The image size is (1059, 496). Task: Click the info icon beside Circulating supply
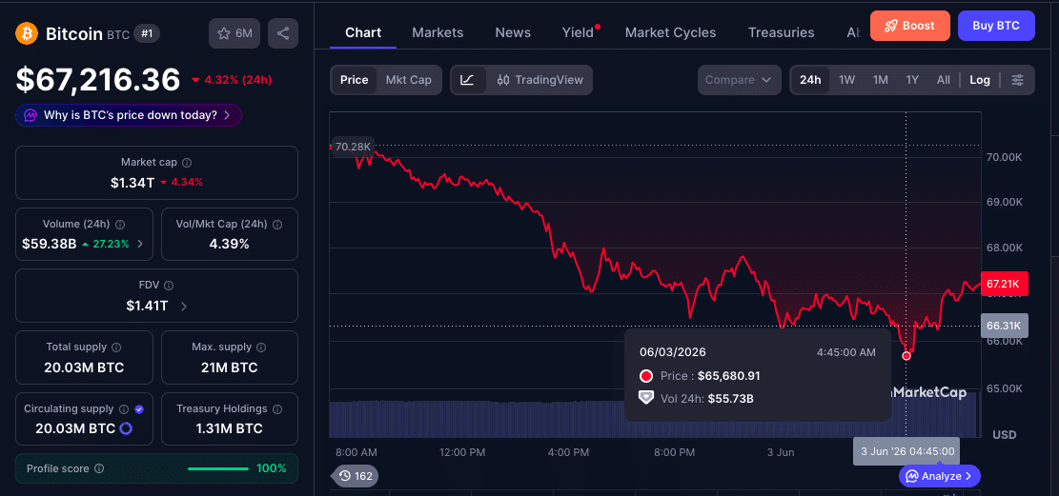[124, 409]
